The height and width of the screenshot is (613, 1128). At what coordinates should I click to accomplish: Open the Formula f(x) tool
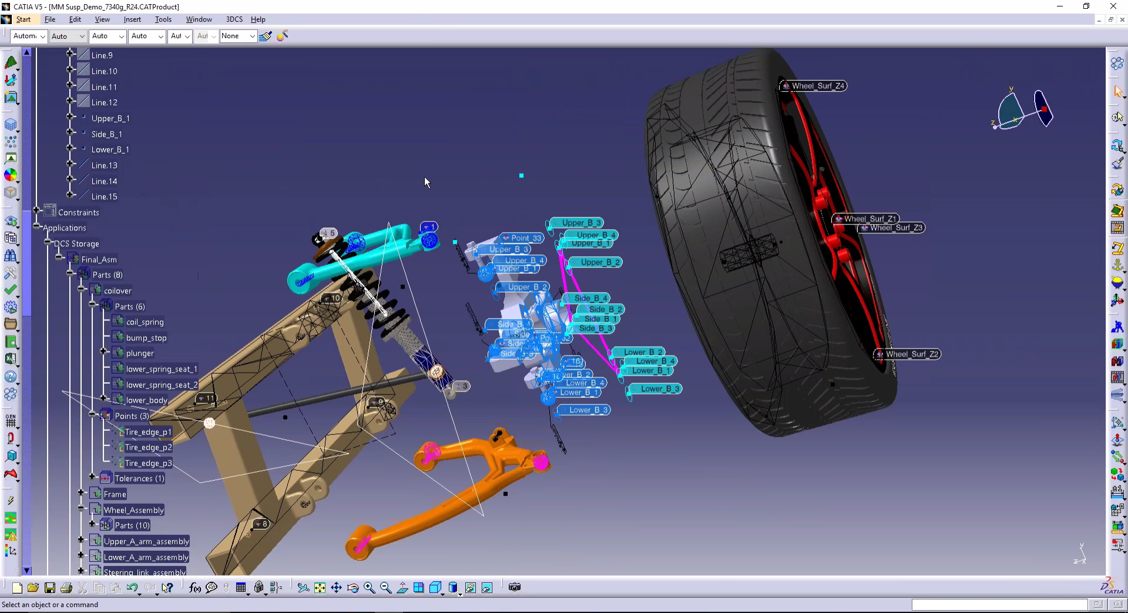tap(194, 587)
